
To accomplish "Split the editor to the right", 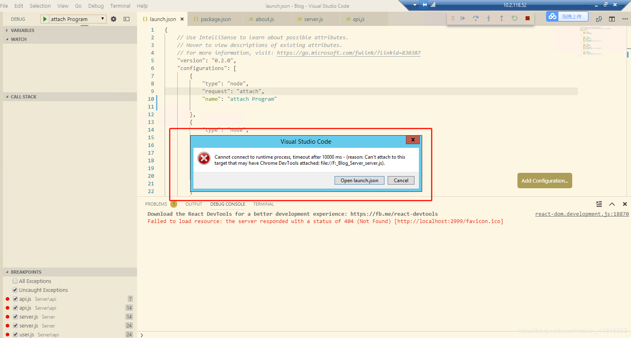I will [612, 19].
